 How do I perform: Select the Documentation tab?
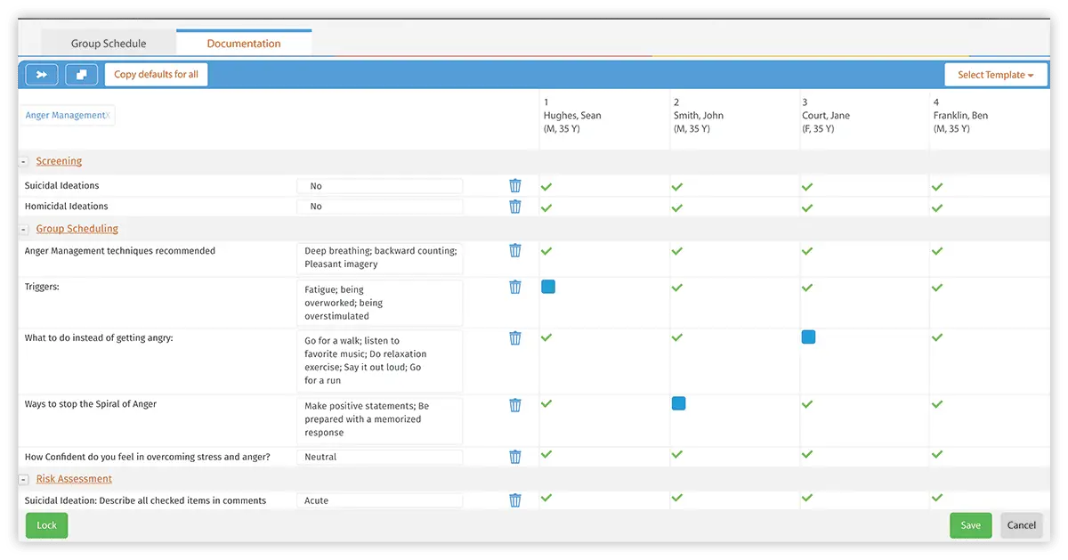coord(244,43)
